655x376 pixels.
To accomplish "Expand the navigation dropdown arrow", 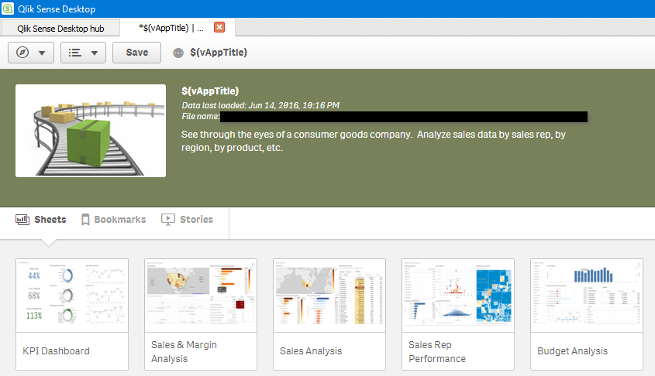I will [x=42, y=53].
